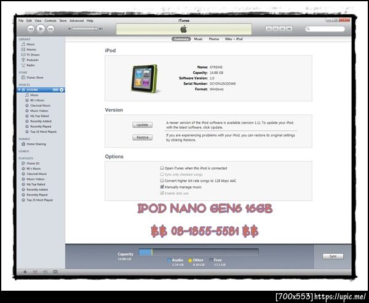Uncheck Manually manage music
The width and height of the screenshot is (369, 303).
tap(162, 187)
